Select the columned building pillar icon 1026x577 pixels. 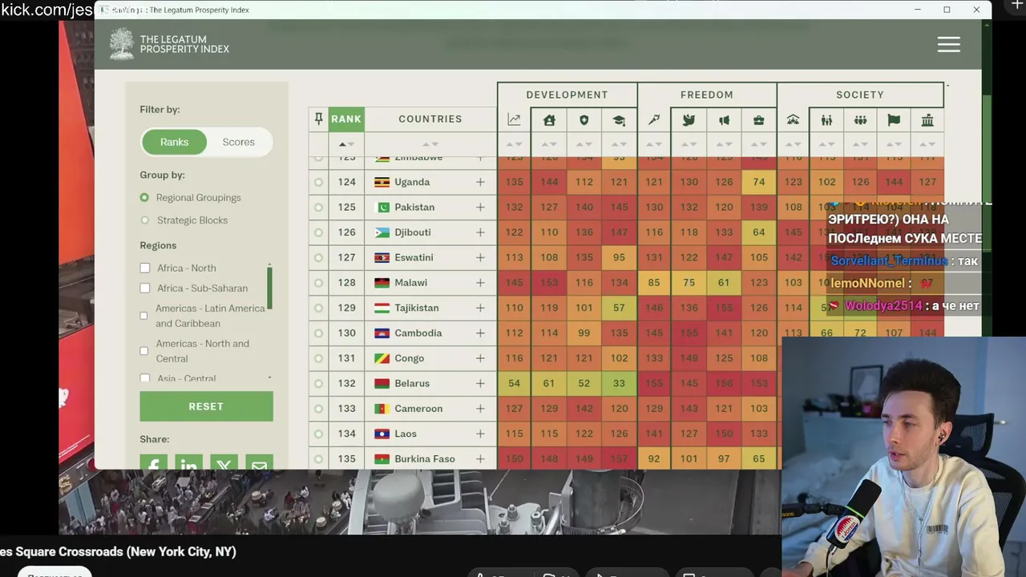(927, 120)
